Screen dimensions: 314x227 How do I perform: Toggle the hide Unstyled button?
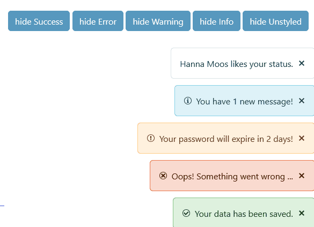click(x=275, y=21)
